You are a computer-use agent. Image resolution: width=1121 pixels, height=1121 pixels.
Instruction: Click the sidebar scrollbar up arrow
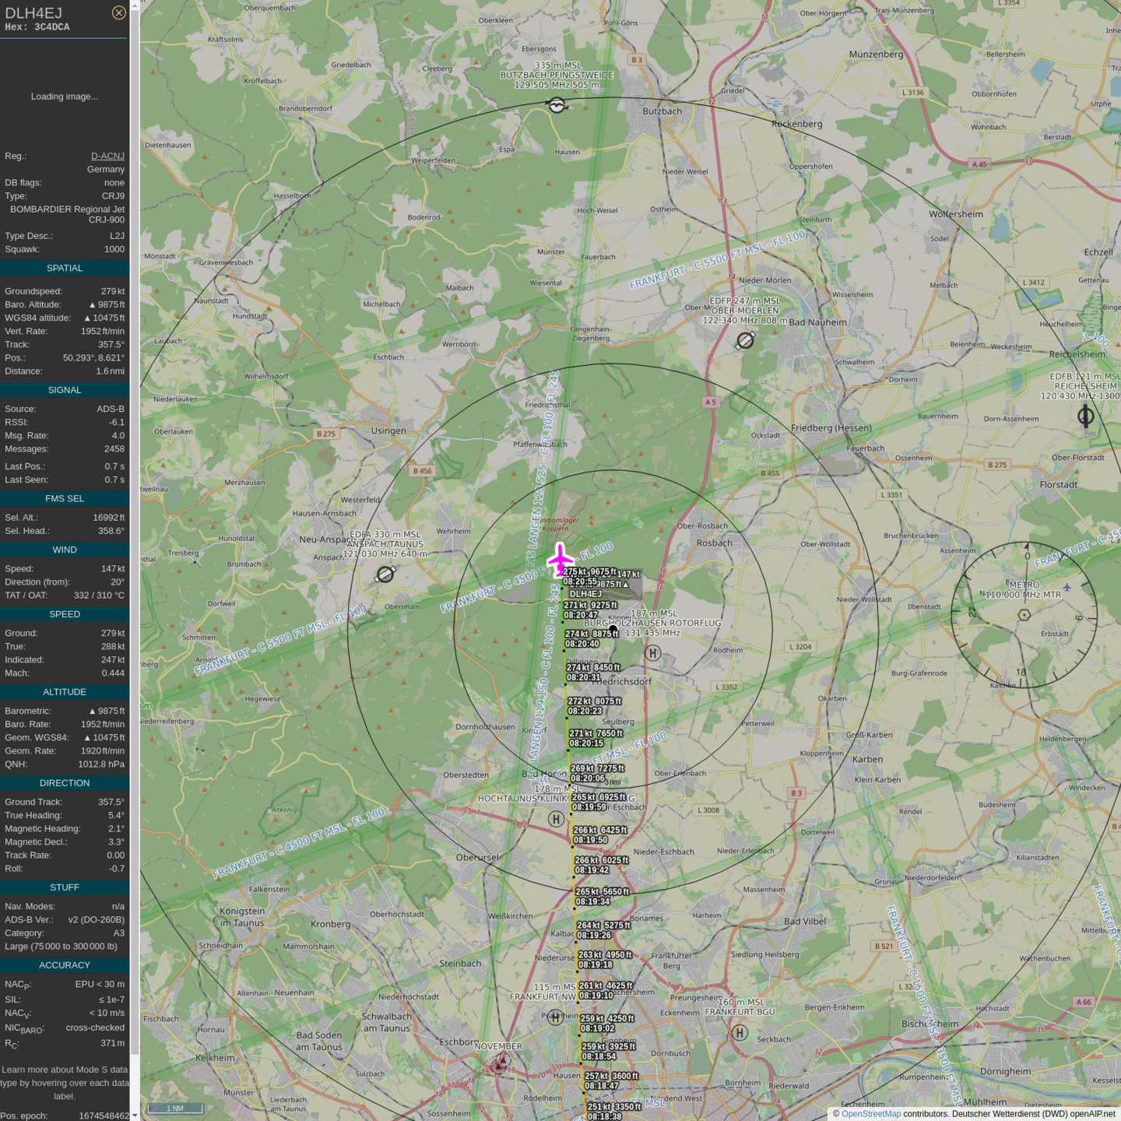tap(135, 5)
